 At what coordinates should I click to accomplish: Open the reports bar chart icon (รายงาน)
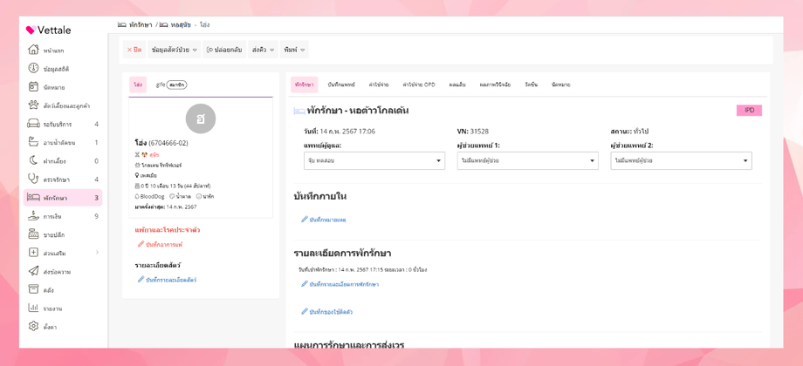pyautogui.click(x=33, y=308)
